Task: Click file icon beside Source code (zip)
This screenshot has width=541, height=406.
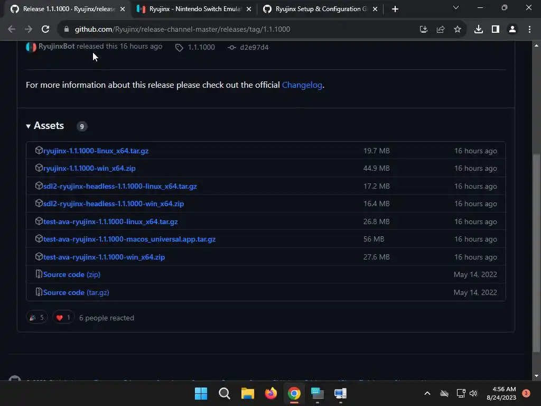Action: 39,274
